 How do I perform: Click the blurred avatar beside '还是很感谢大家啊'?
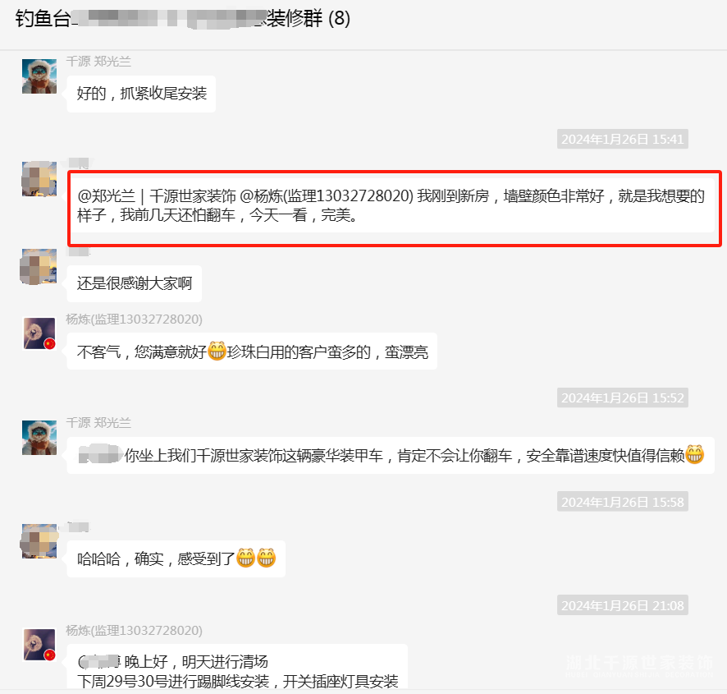(x=39, y=266)
